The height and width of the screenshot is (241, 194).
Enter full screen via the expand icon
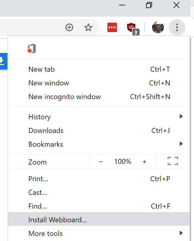173,161
